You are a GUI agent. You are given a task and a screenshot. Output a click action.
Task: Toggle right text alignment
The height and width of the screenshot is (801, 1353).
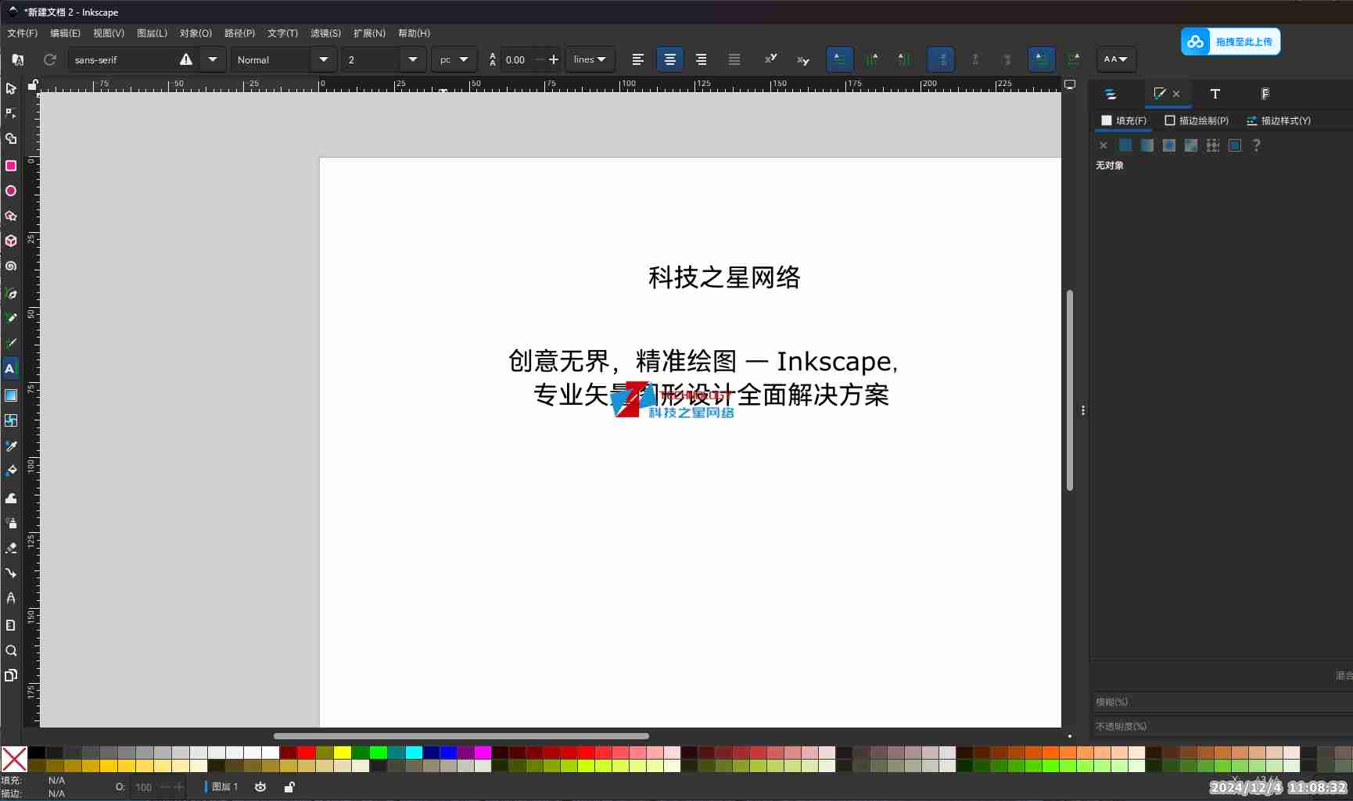[x=701, y=59]
